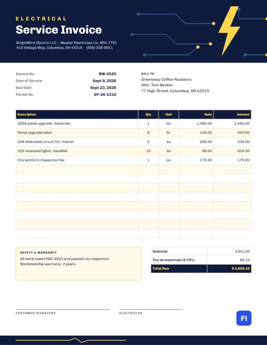The height and width of the screenshot is (345, 267).
Task: Click the NEC 2023 inspection note
Action: point(65,259)
